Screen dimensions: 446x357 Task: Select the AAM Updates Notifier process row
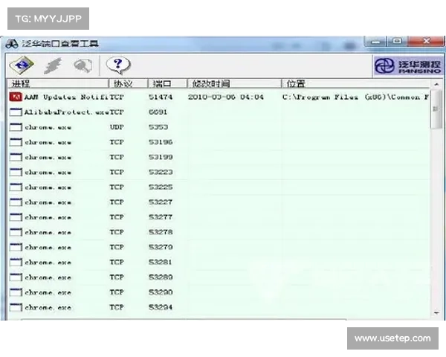click(x=219, y=97)
